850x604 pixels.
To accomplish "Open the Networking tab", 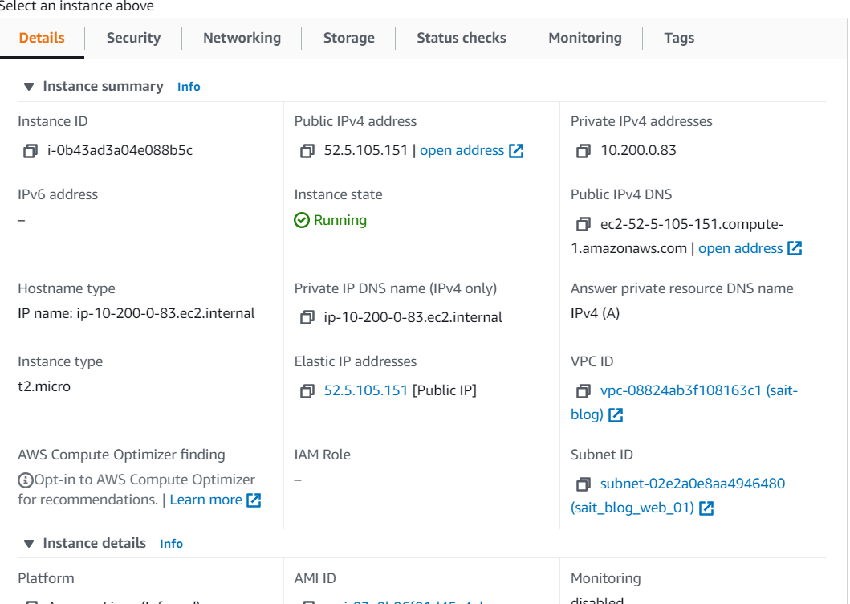I will [242, 38].
